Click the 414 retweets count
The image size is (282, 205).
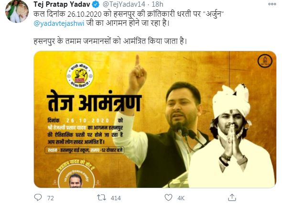pyautogui.click(x=116, y=198)
